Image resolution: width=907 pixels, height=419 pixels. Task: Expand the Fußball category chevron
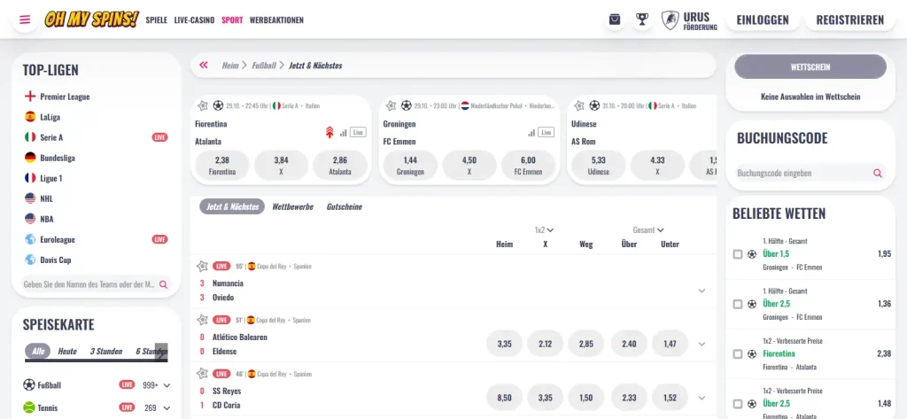coord(167,385)
